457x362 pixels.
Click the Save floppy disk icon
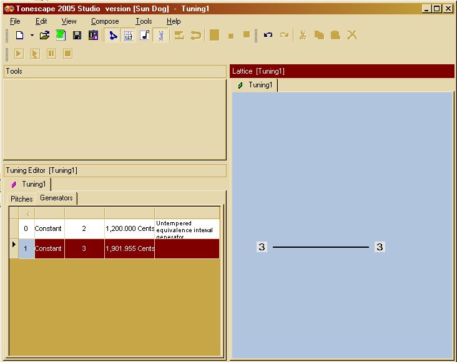[77, 36]
